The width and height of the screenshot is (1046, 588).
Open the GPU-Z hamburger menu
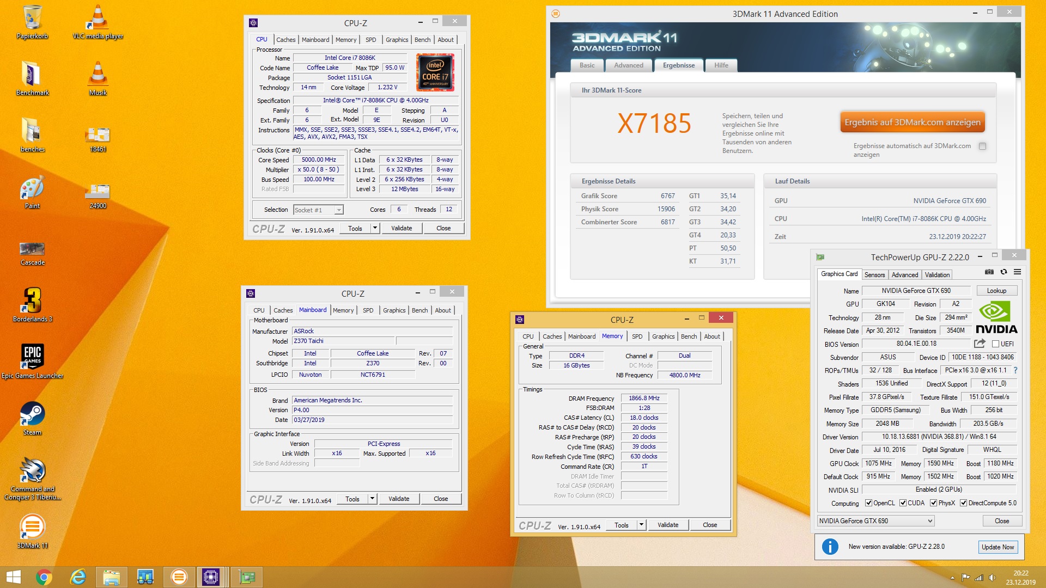click(x=1017, y=272)
